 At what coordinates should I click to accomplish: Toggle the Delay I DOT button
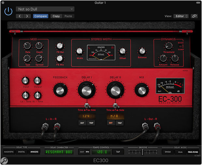(x=82, y=123)
